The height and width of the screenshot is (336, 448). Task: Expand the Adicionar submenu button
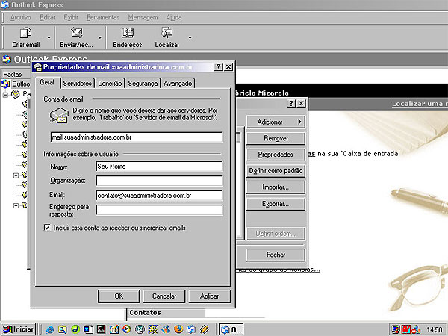click(x=276, y=122)
